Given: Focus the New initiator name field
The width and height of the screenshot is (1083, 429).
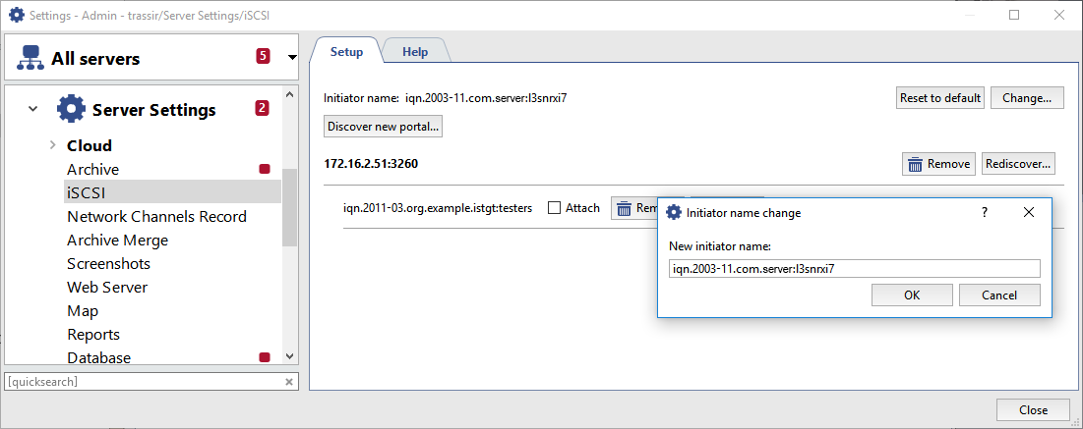Looking at the screenshot, I should 854,268.
